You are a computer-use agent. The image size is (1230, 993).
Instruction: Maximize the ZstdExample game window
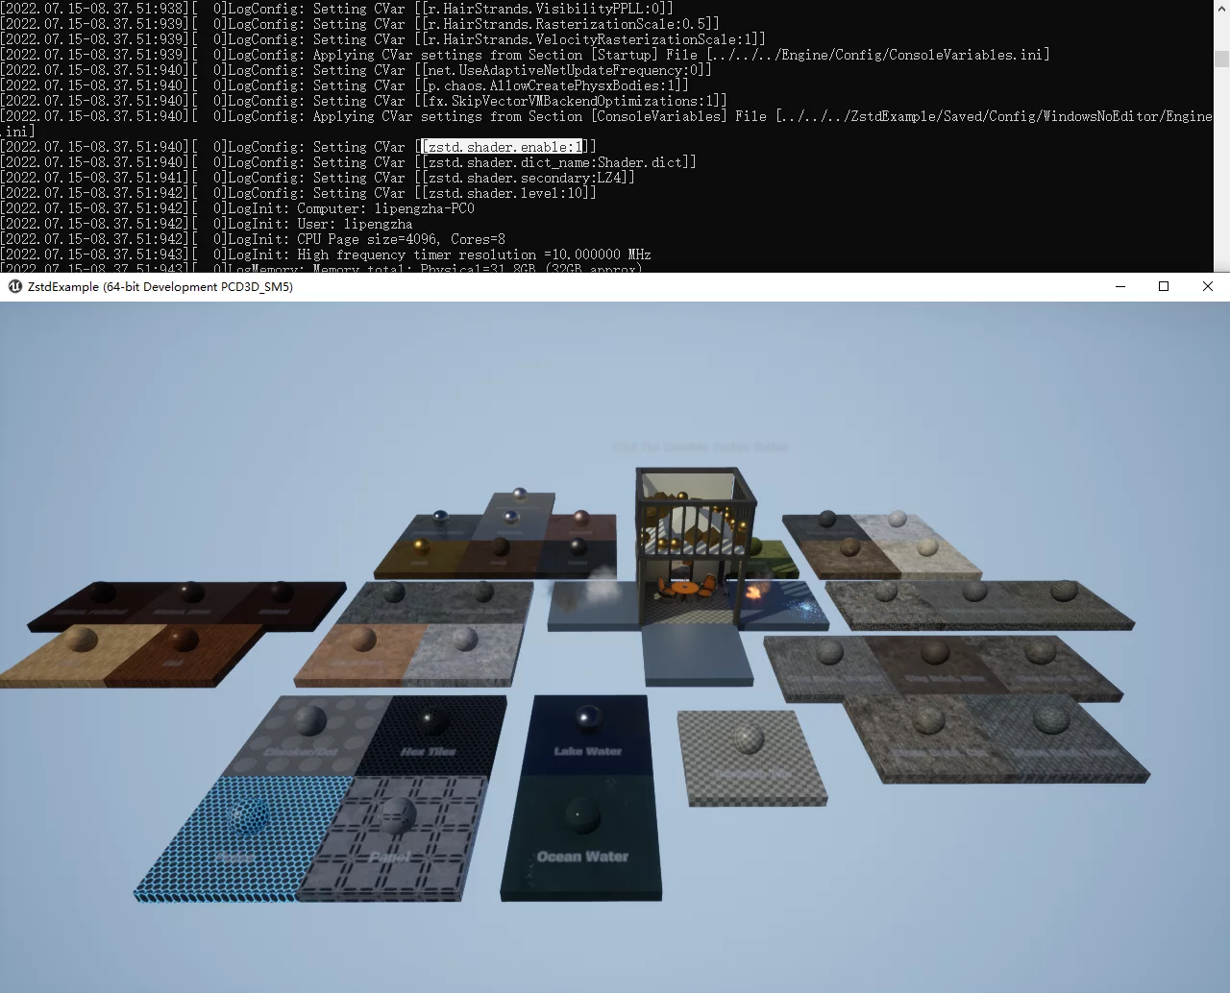pyautogui.click(x=1164, y=286)
